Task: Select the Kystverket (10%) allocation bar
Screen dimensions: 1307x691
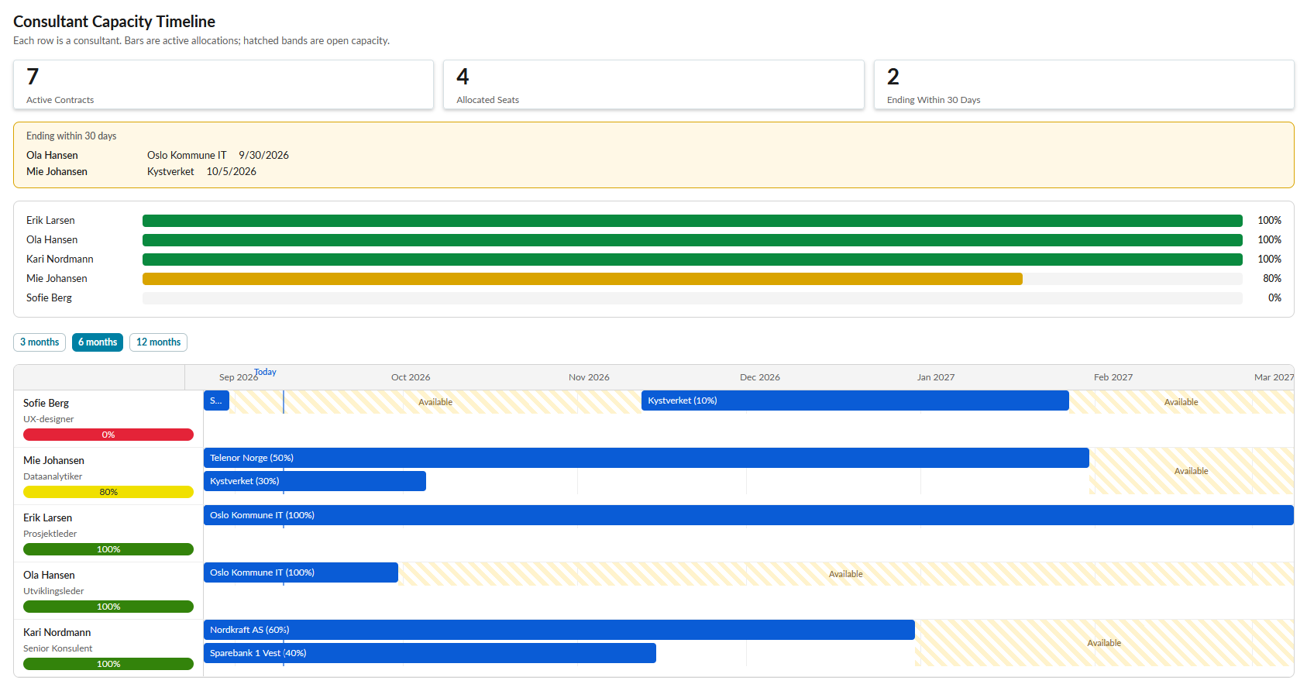Action: (855, 401)
